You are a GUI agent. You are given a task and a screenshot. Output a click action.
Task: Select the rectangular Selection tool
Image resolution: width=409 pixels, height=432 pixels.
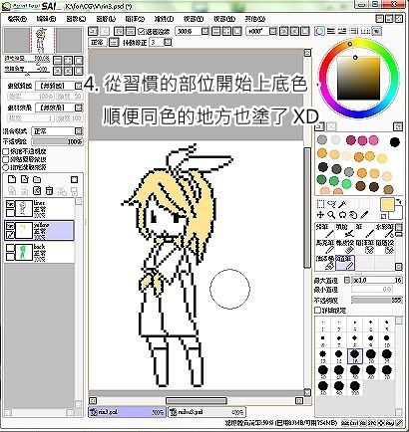pos(320,204)
